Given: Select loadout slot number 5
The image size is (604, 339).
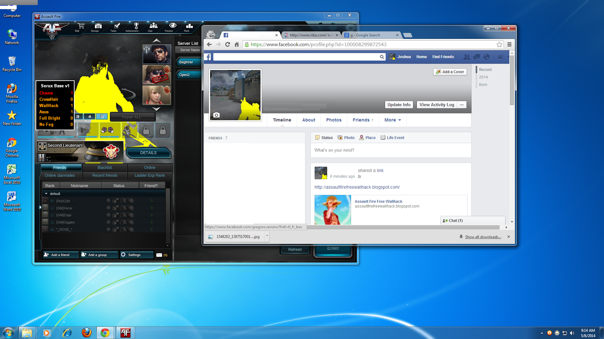Looking at the screenshot, I should [102, 117].
